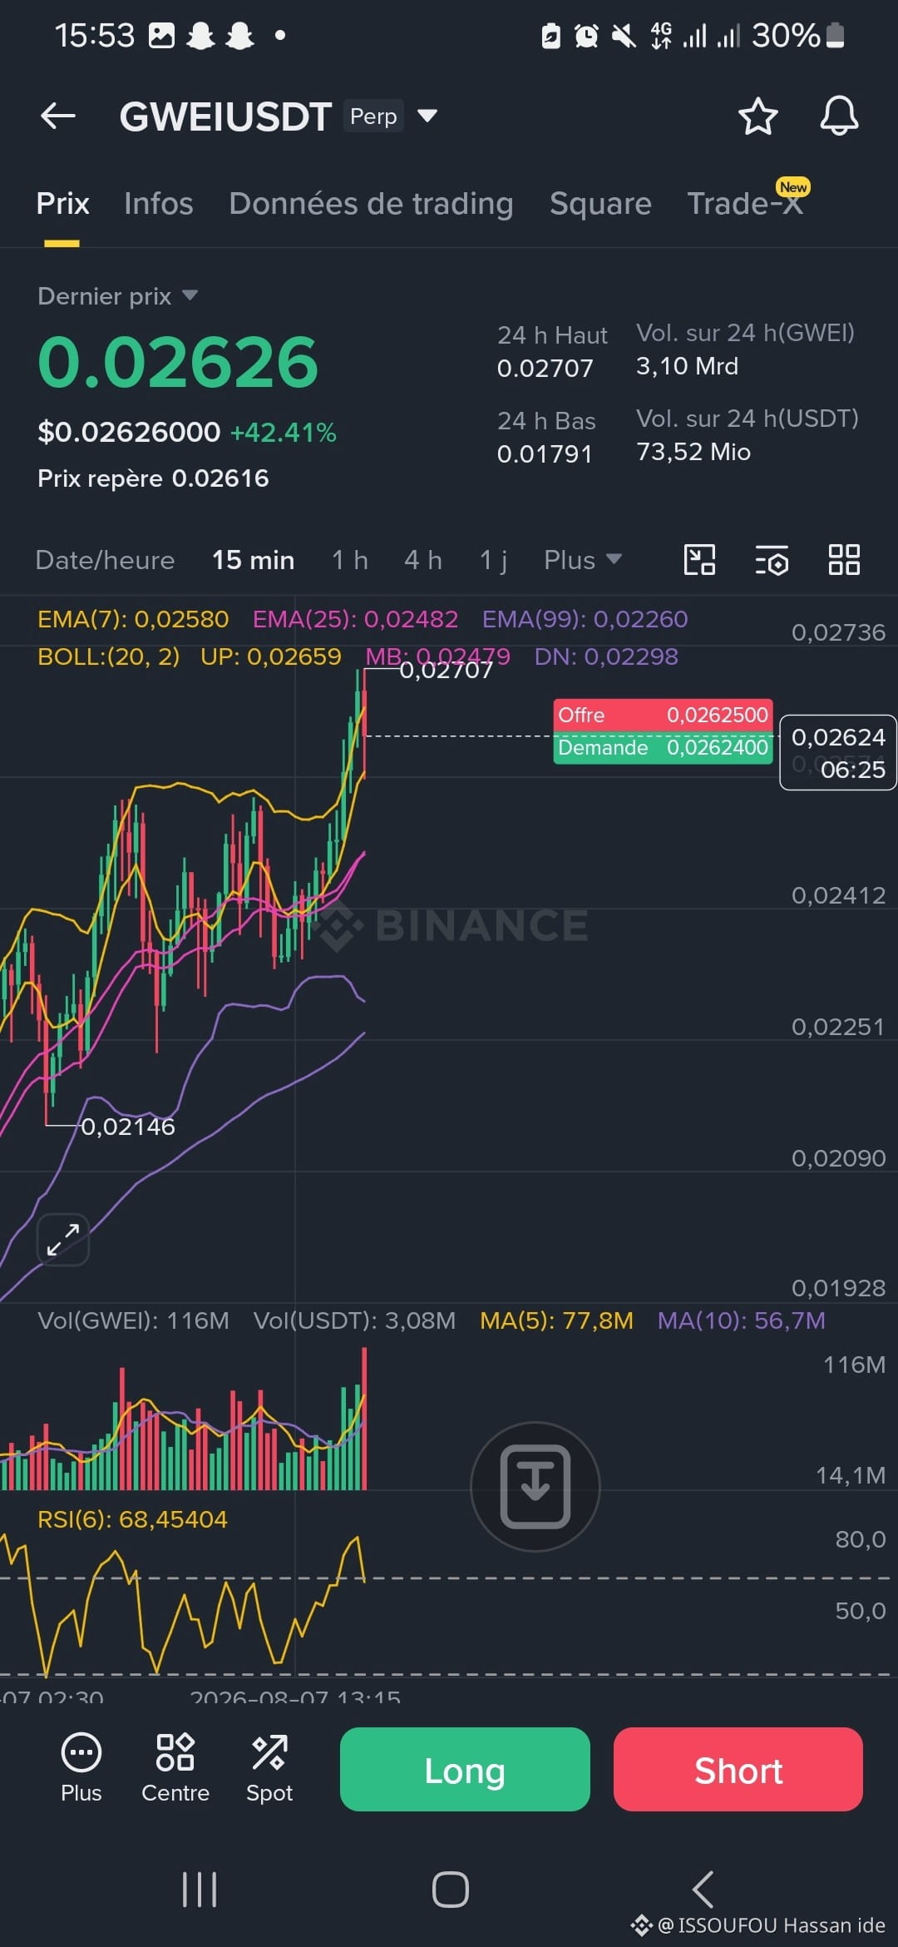Expand Dernier prix dropdown
The image size is (898, 1947).
[190, 295]
